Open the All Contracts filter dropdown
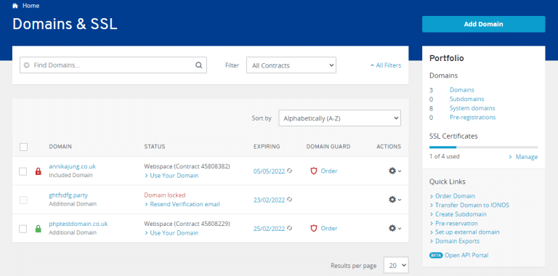This screenshot has height=276, width=558. click(291, 65)
